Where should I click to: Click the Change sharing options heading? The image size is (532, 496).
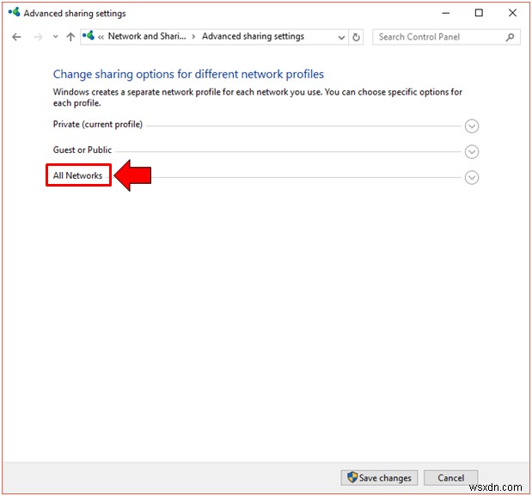tap(188, 74)
